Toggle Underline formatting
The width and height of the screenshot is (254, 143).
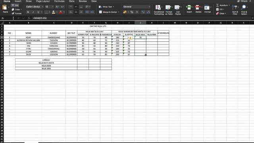click(x=38, y=12)
